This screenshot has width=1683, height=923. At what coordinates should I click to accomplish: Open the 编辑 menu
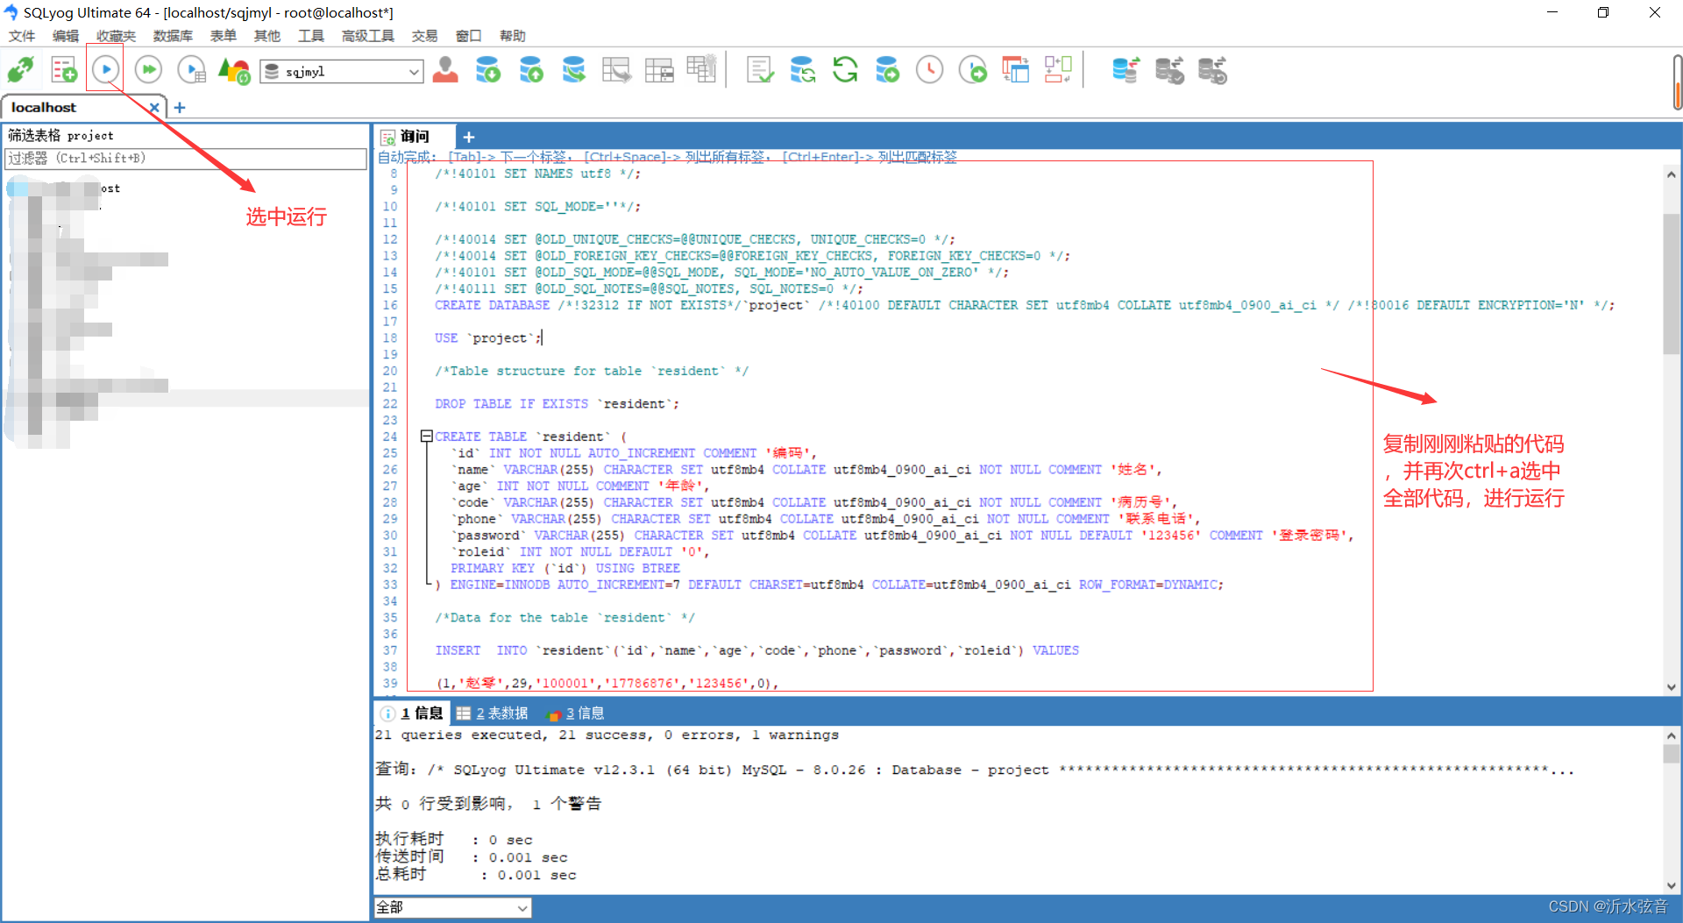pos(66,36)
